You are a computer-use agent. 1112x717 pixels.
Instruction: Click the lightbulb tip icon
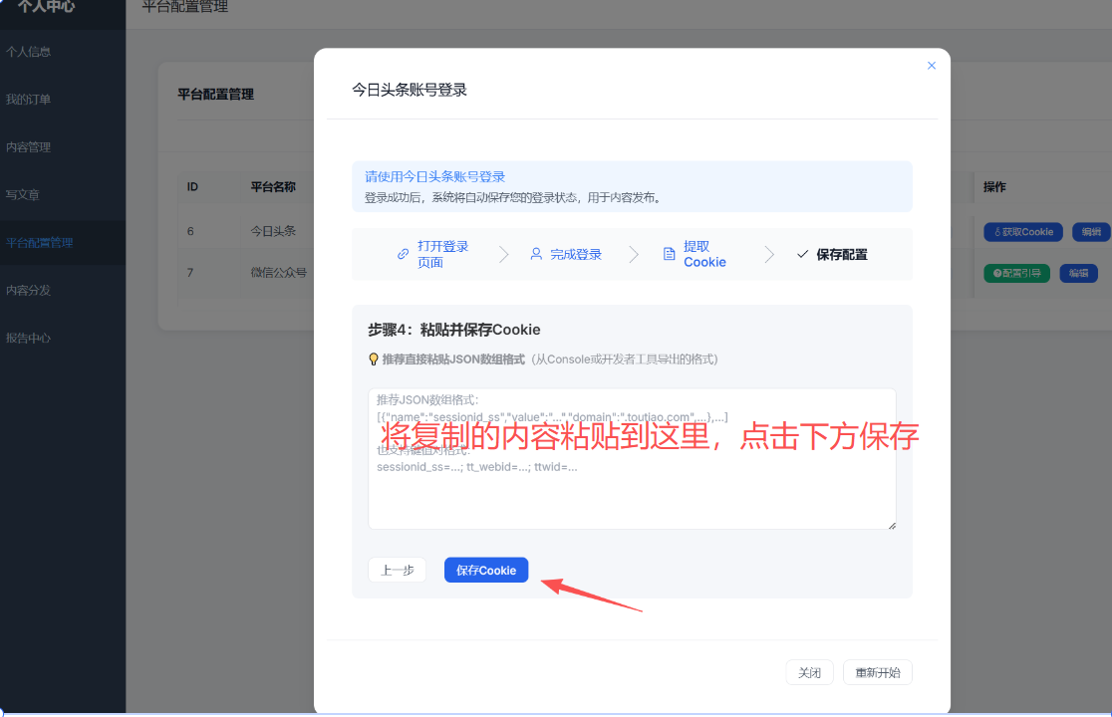(x=373, y=359)
